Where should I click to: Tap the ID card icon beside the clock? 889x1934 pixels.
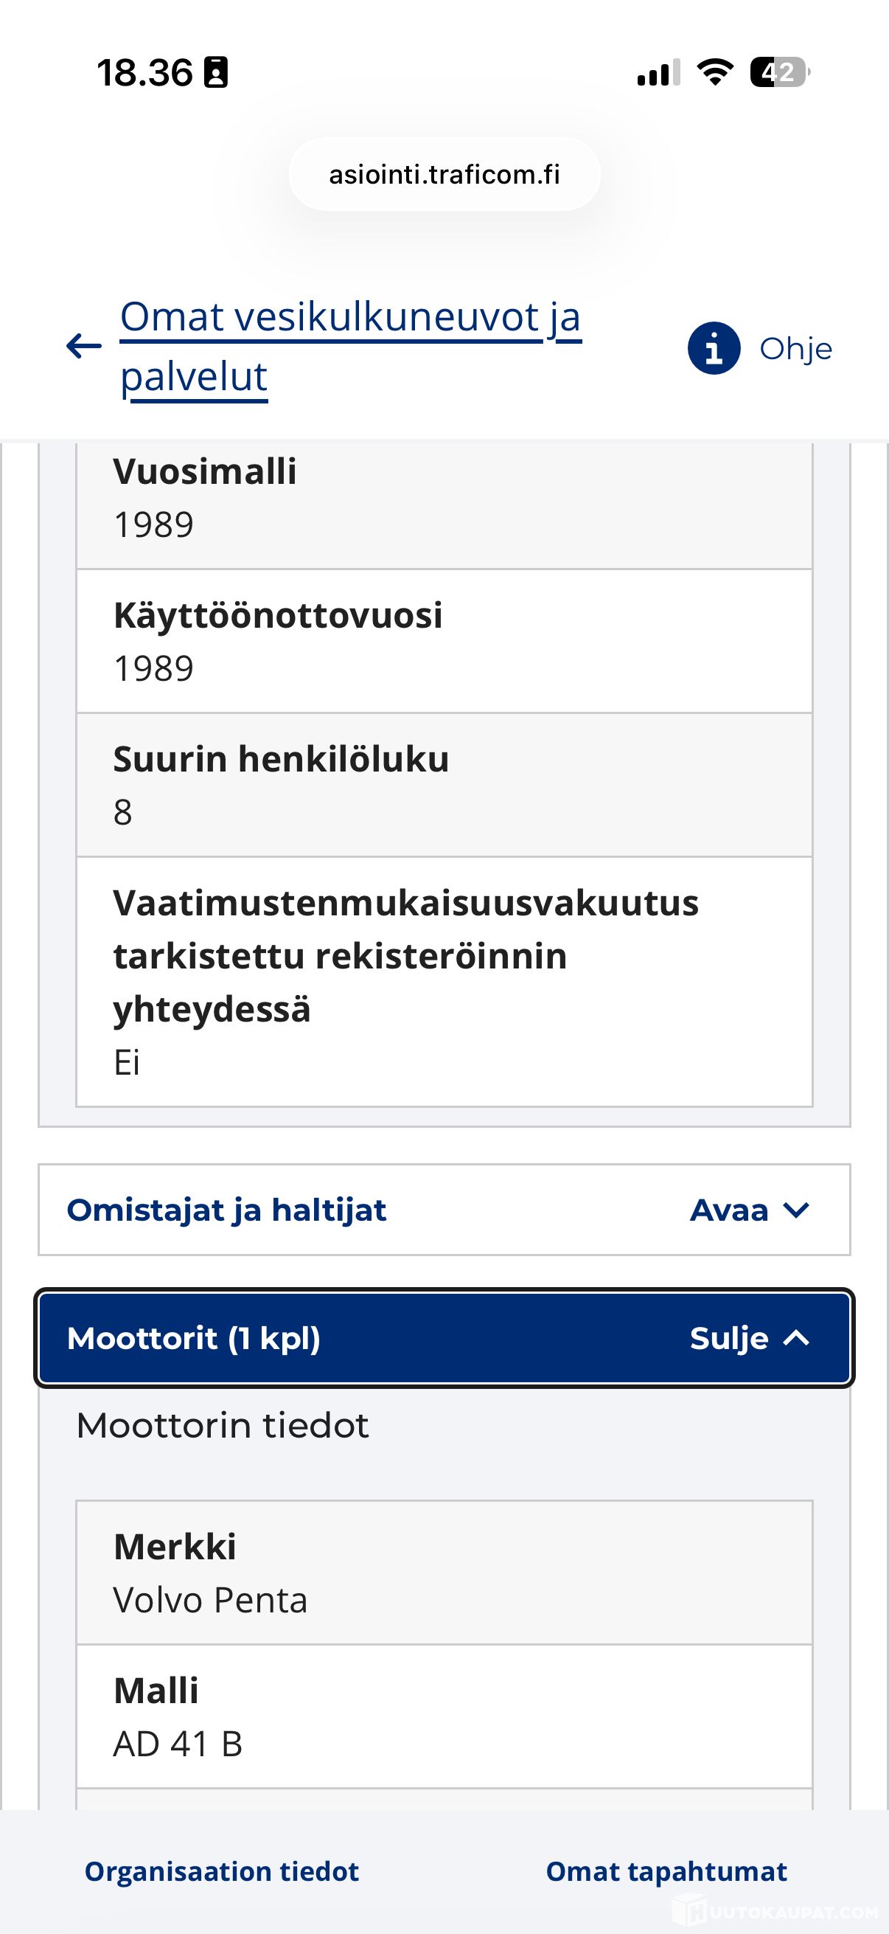[216, 73]
